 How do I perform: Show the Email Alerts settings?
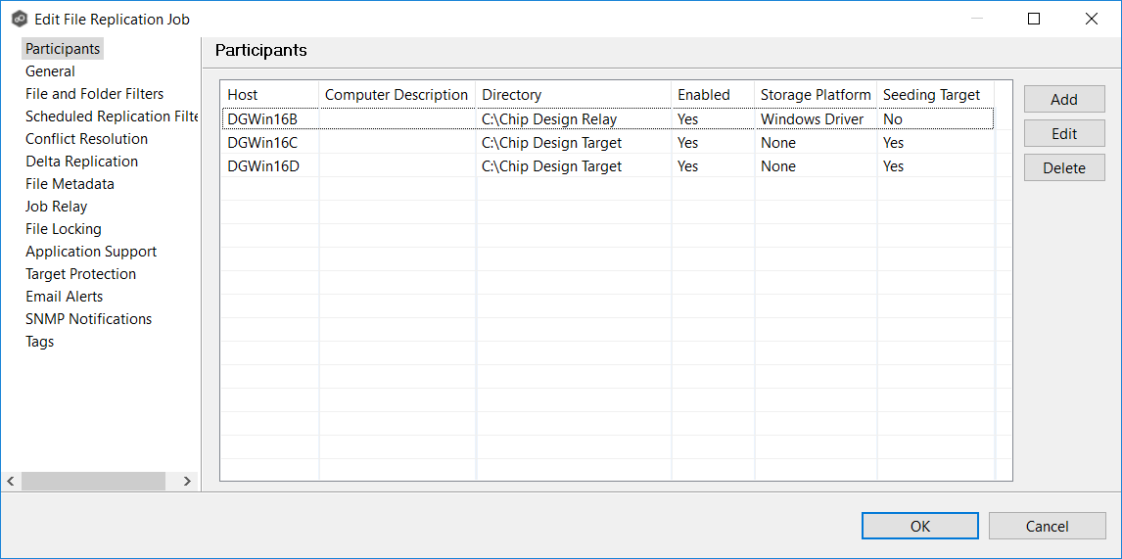coord(64,297)
